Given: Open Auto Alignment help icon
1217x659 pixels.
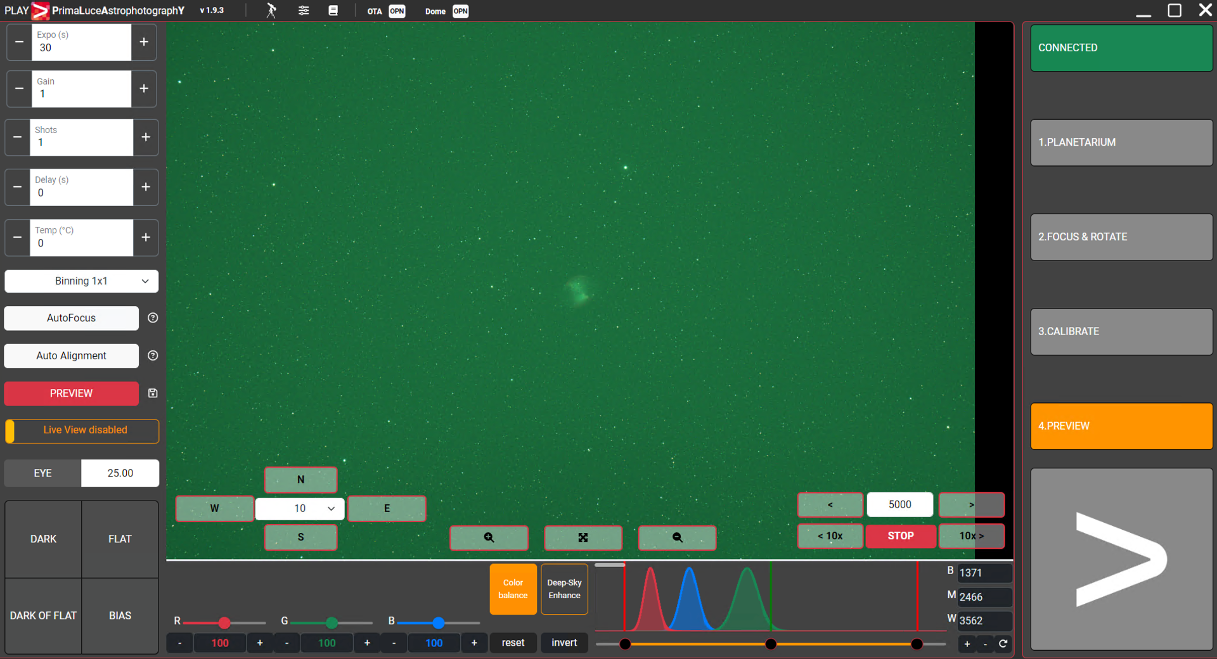Looking at the screenshot, I should click(153, 355).
